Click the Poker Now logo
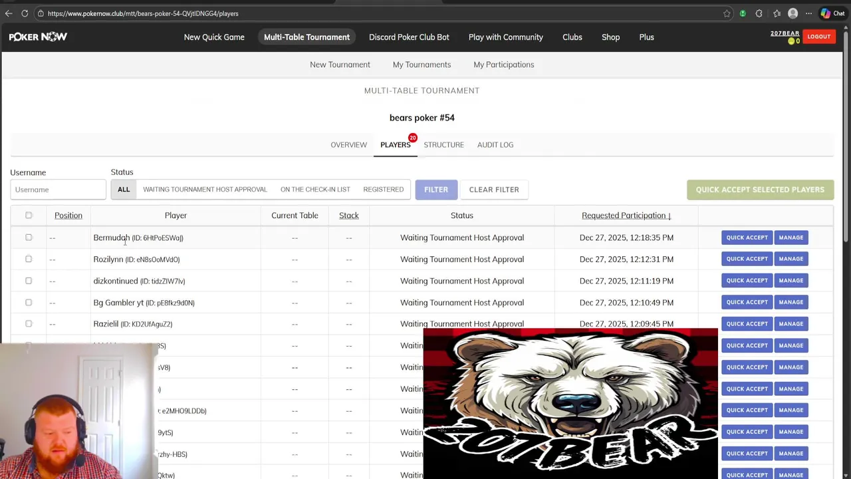Viewport: 851px width, 479px height. click(38, 37)
